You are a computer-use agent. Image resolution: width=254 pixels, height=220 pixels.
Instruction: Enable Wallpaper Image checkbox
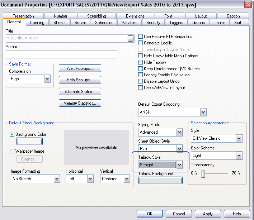pyautogui.click(x=12, y=151)
